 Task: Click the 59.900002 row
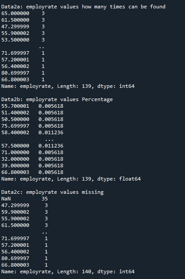tap(24, 212)
